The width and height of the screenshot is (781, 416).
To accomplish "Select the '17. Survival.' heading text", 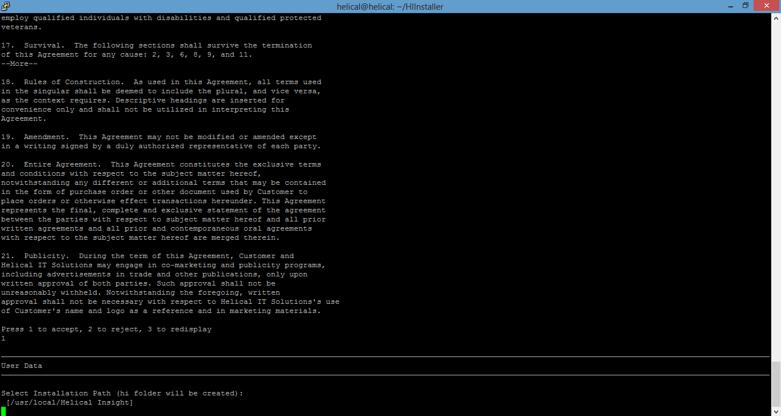I will click(33, 45).
